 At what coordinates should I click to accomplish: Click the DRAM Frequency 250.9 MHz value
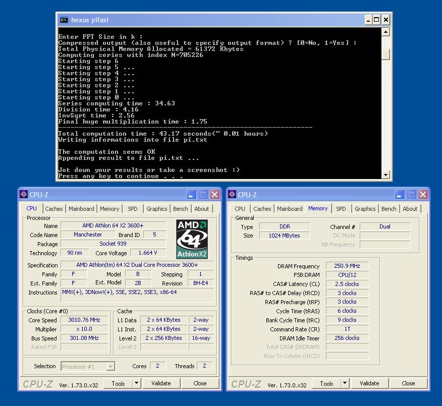click(347, 266)
